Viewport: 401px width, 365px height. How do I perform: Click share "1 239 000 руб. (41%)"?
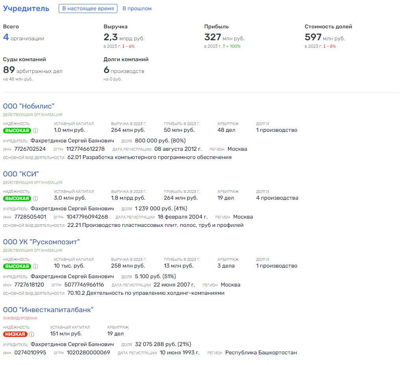pyautogui.click(x=161, y=208)
